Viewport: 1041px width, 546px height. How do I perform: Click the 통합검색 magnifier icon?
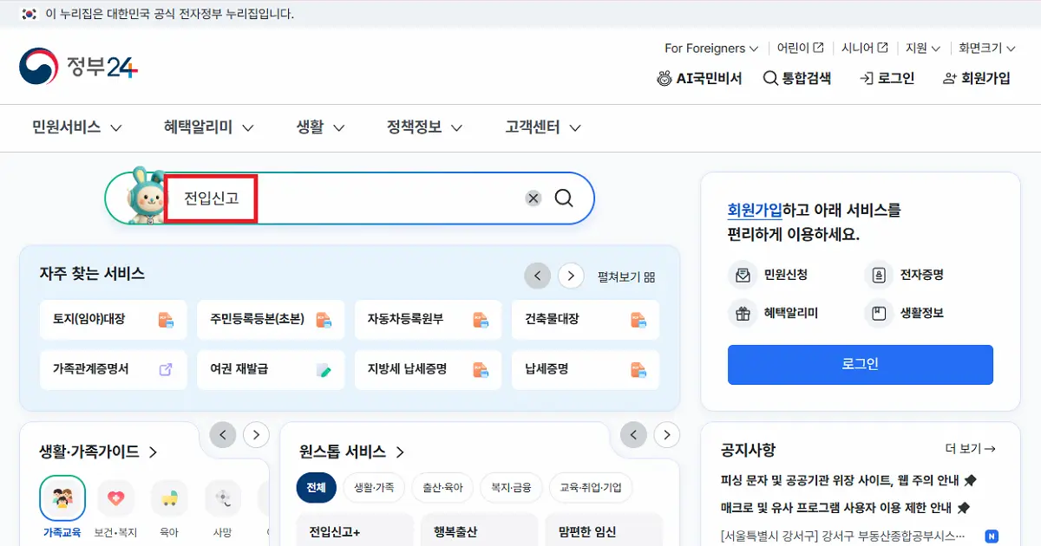(769, 78)
